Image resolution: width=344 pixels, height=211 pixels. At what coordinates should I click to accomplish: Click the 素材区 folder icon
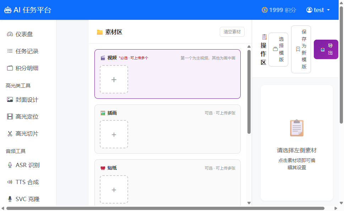tap(100, 32)
